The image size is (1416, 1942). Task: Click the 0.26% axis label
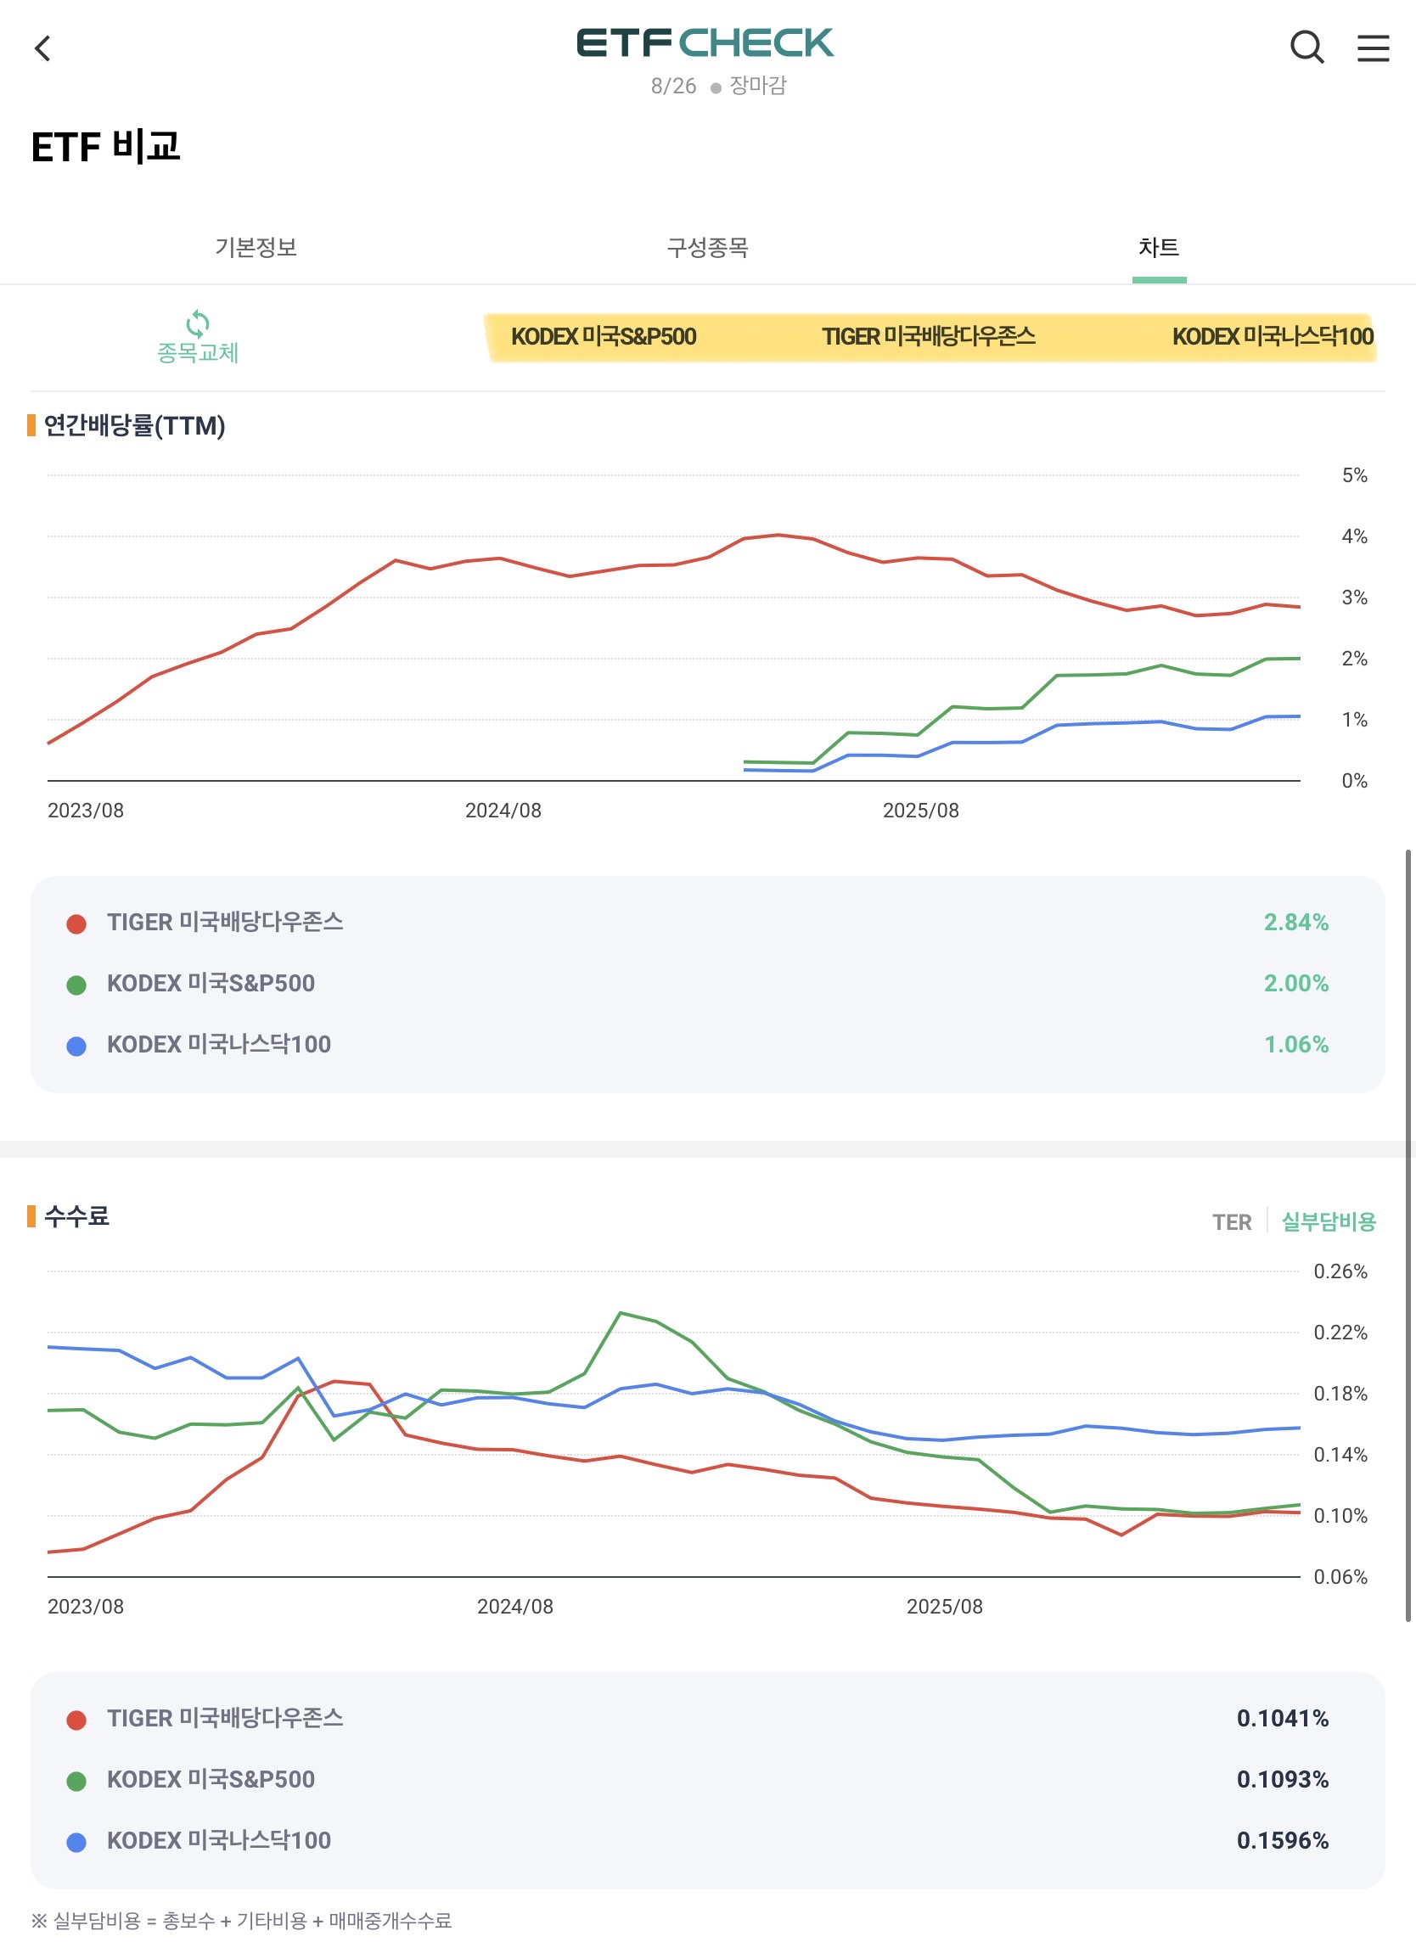pos(1340,1271)
